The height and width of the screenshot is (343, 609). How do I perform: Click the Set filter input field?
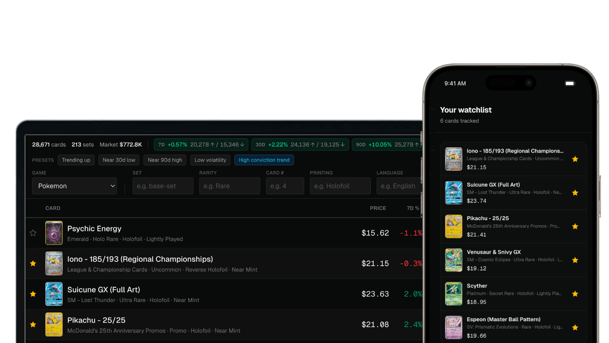[x=163, y=186]
